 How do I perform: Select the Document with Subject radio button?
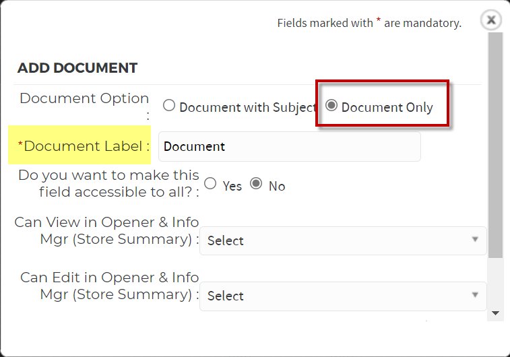coord(169,105)
